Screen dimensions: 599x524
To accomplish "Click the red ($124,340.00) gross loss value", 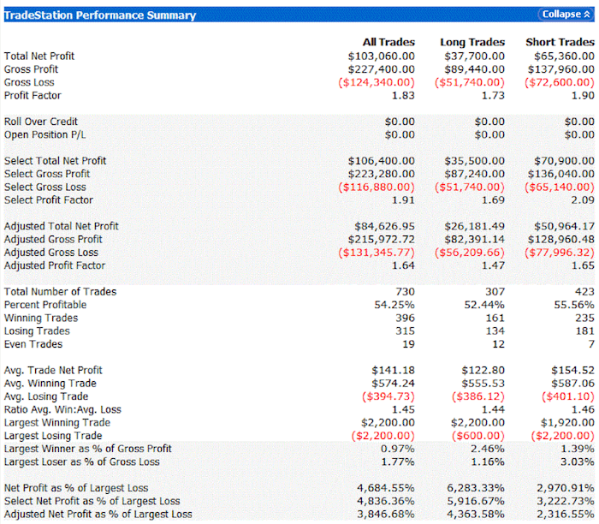I will (x=377, y=82).
